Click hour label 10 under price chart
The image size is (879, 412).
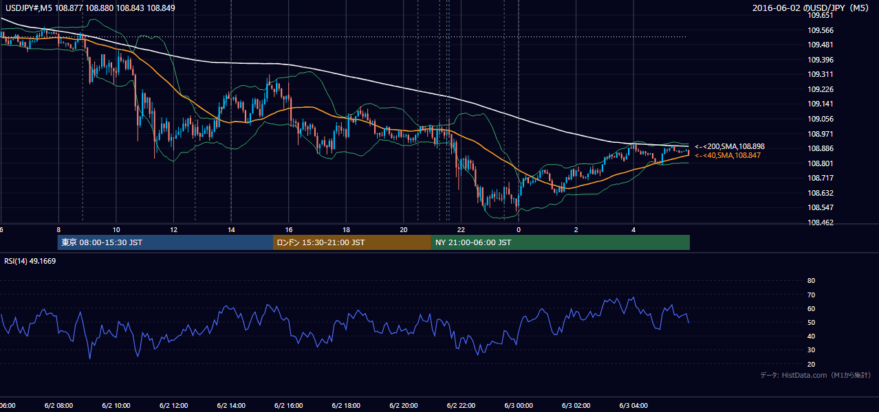(x=116, y=229)
